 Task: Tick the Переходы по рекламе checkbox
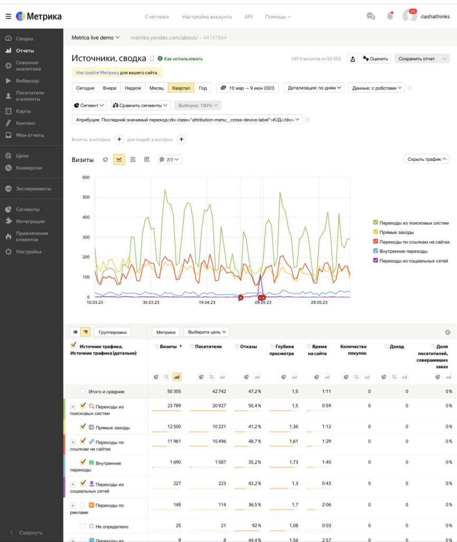[82, 505]
